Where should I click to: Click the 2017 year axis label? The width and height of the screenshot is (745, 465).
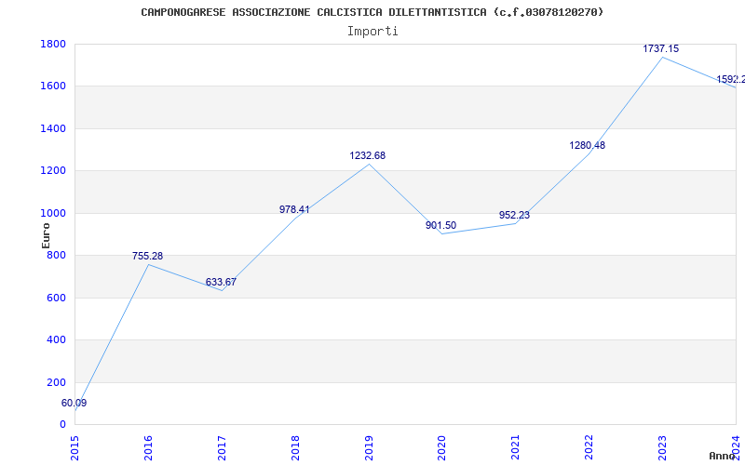tap(222, 448)
